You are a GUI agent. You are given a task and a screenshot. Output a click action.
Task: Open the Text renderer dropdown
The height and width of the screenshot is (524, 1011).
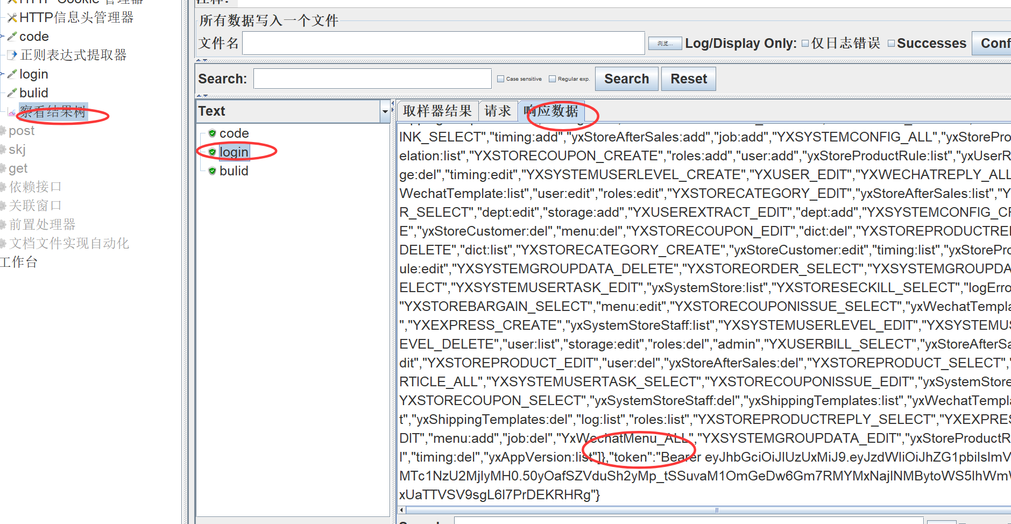pyautogui.click(x=385, y=111)
